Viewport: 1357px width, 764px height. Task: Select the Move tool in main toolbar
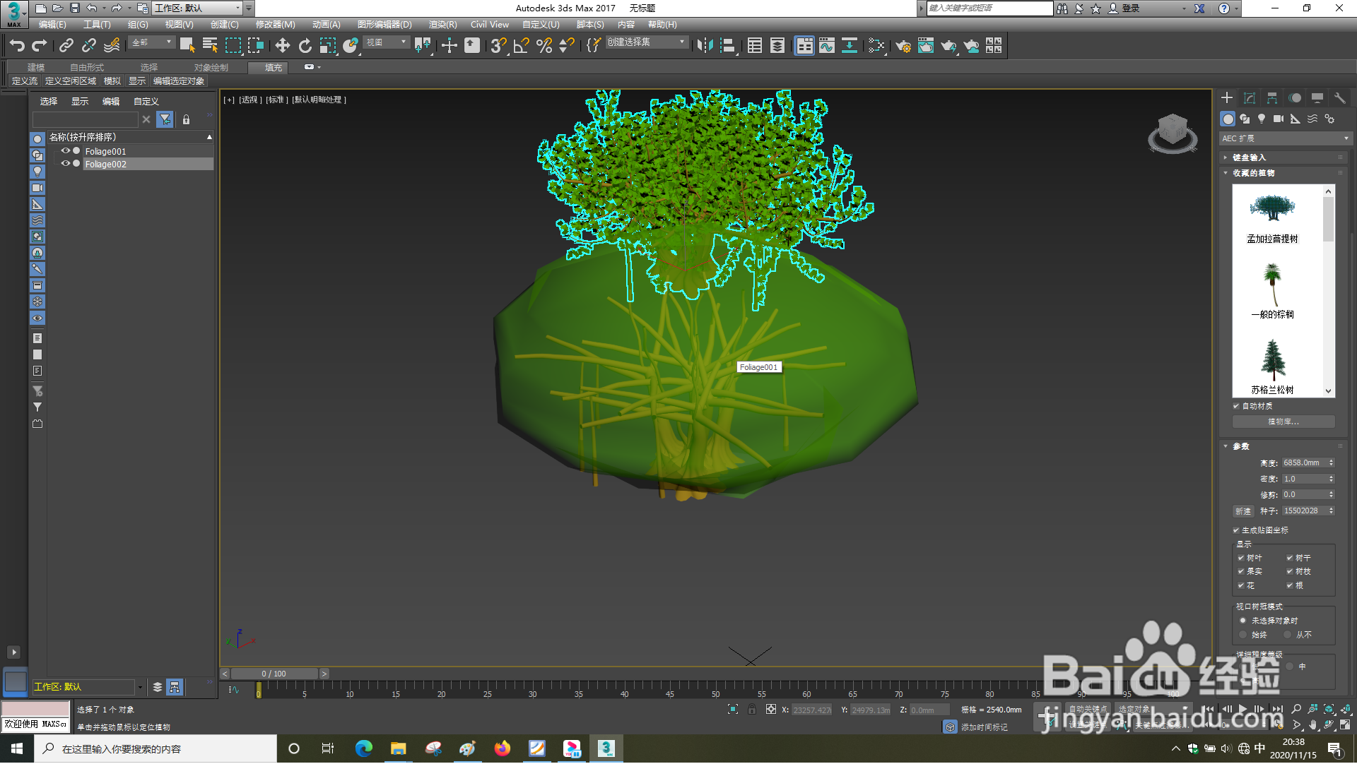pos(282,46)
